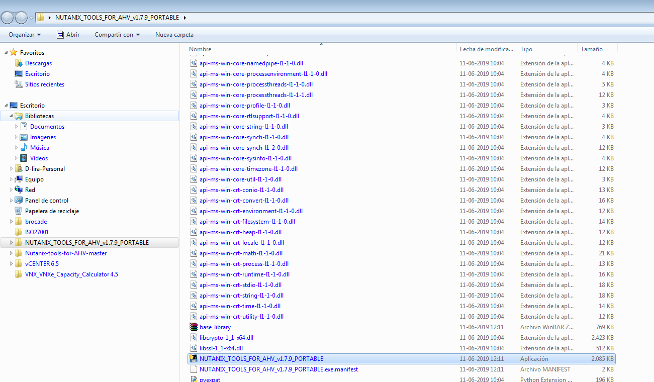The image size is (654, 382).
Task: Click the Back navigation arrow button
Action: [x=7, y=18]
